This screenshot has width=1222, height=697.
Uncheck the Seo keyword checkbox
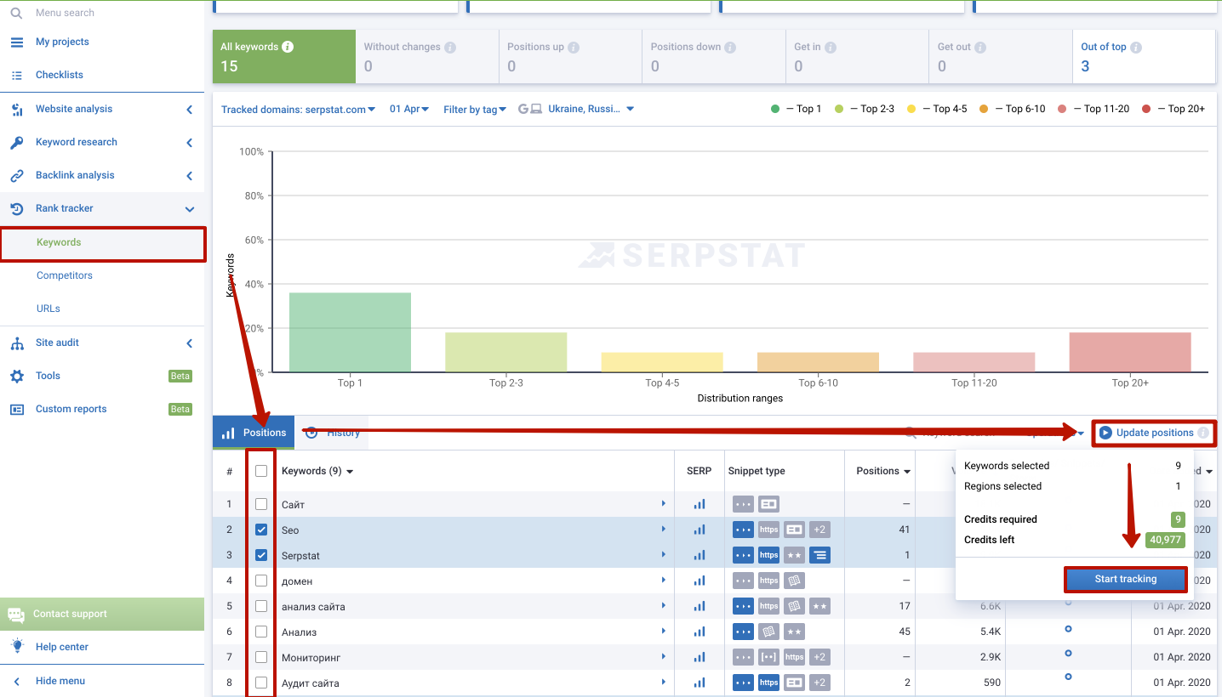click(x=261, y=529)
